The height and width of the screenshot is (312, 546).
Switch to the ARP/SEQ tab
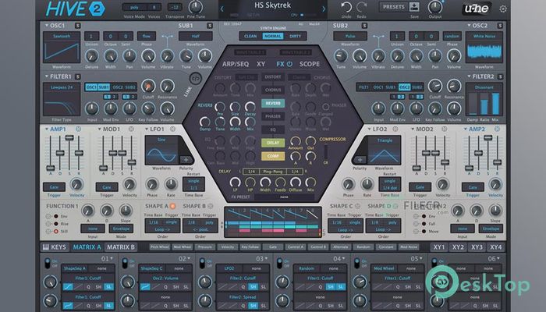236,64
